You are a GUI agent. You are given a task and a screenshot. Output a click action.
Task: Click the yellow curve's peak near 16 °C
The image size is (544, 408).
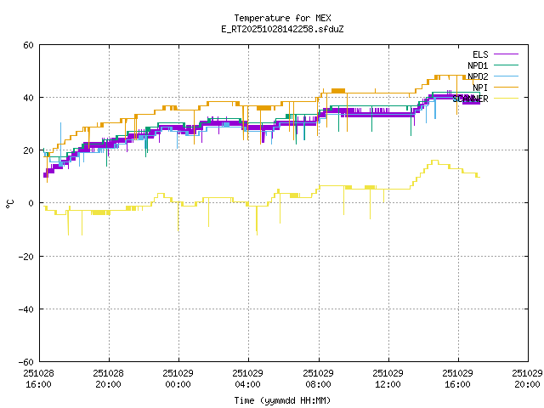tap(434, 161)
